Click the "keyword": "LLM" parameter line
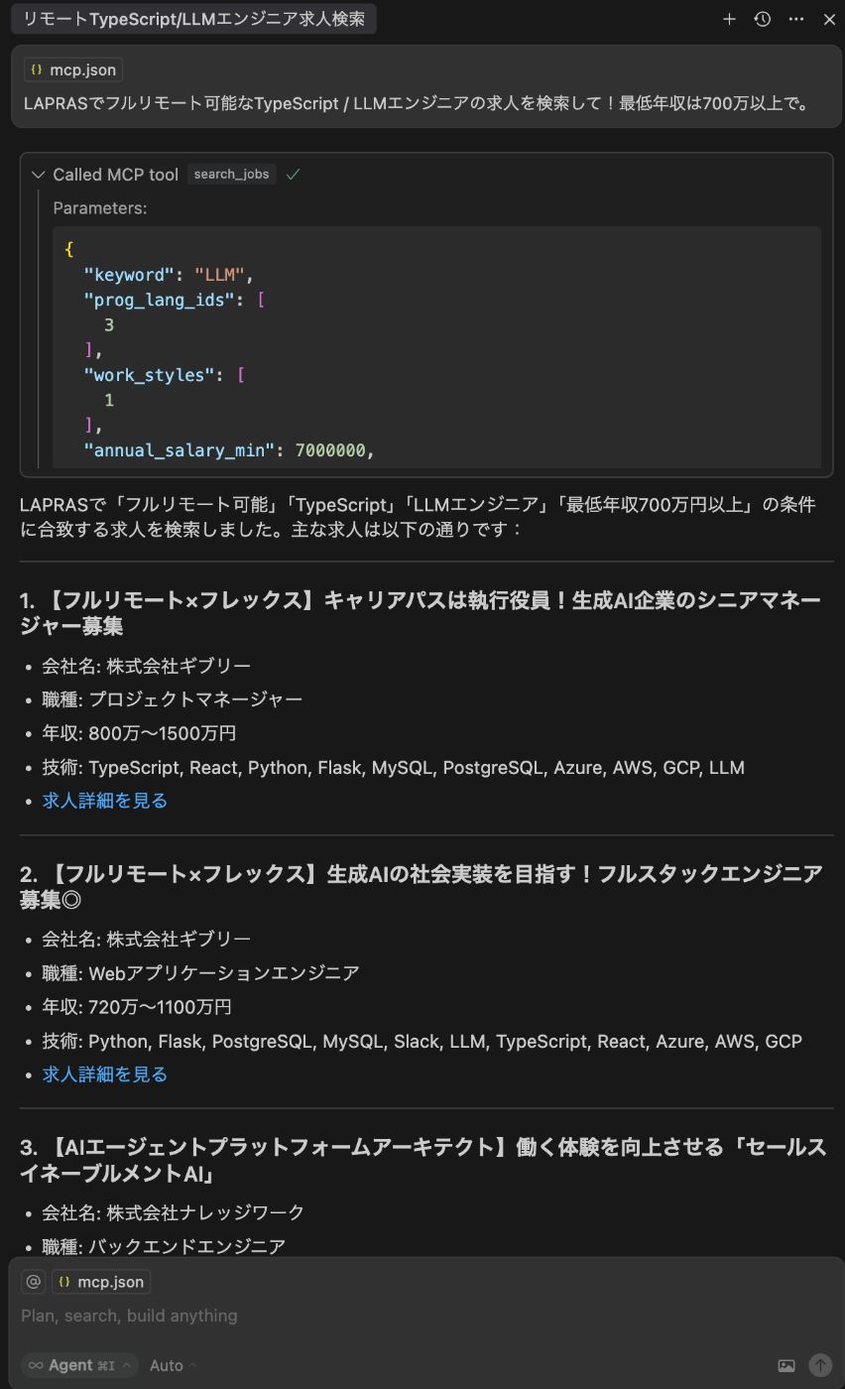The image size is (845, 1389). [169, 275]
